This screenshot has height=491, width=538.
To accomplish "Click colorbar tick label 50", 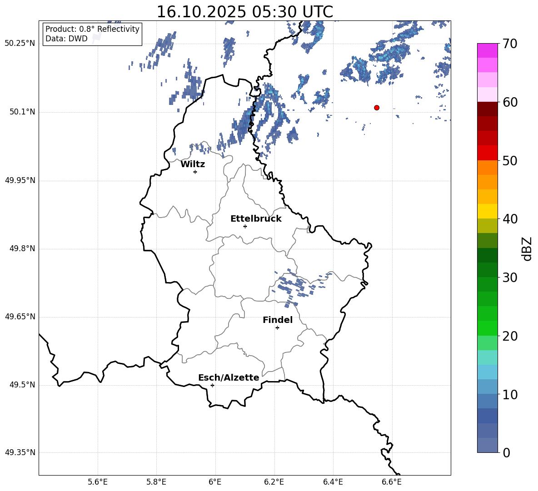I will point(510,160).
